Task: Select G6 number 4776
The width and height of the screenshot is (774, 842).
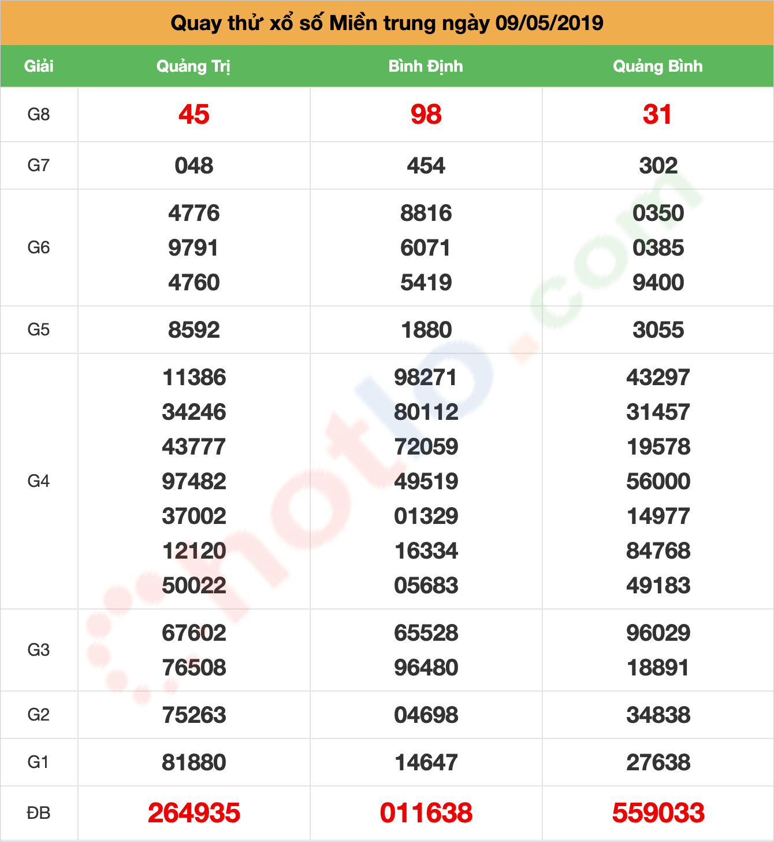Action: click(x=194, y=213)
